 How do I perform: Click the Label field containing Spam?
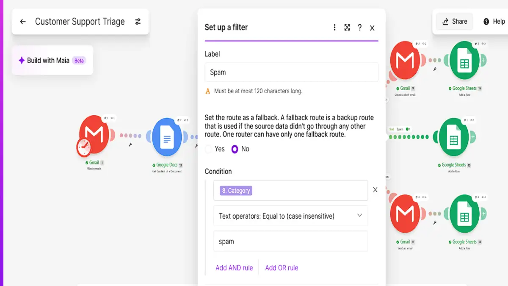(x=291, y=72)
